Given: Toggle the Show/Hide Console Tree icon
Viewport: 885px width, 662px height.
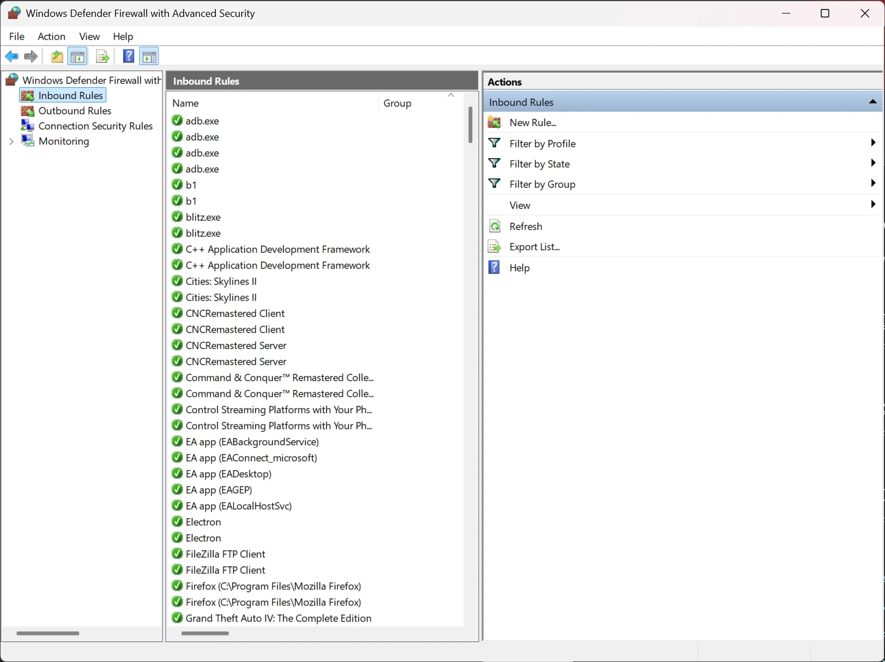Looking at the screenshot, I should tap(77, 56).
